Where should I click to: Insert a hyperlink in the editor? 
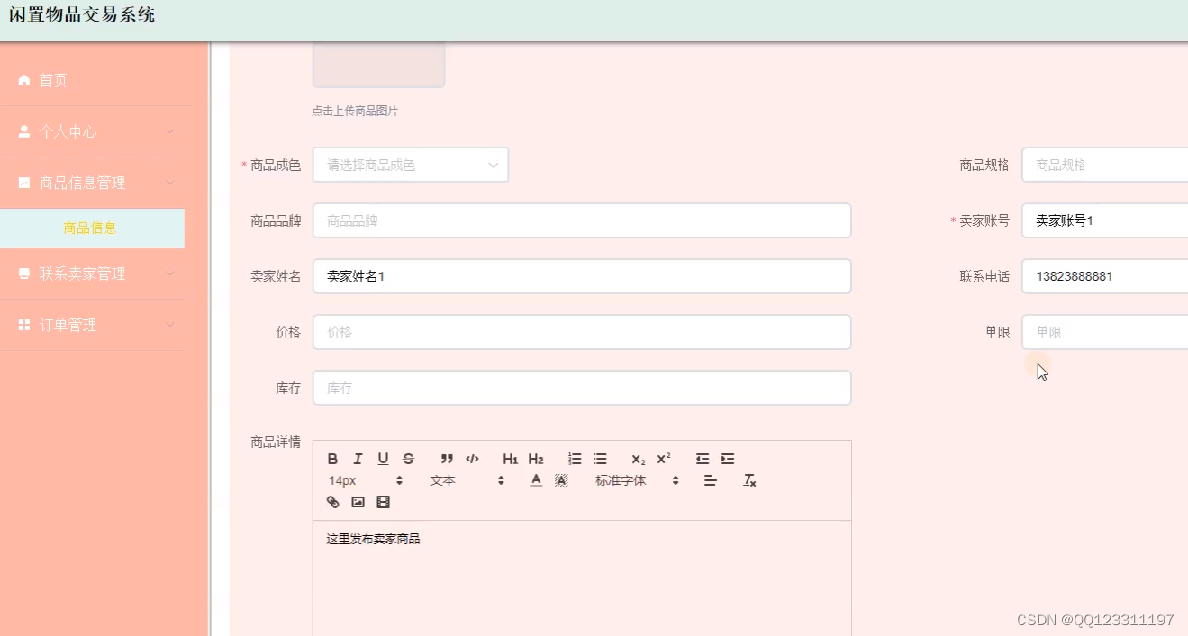[x=332, y=502]
